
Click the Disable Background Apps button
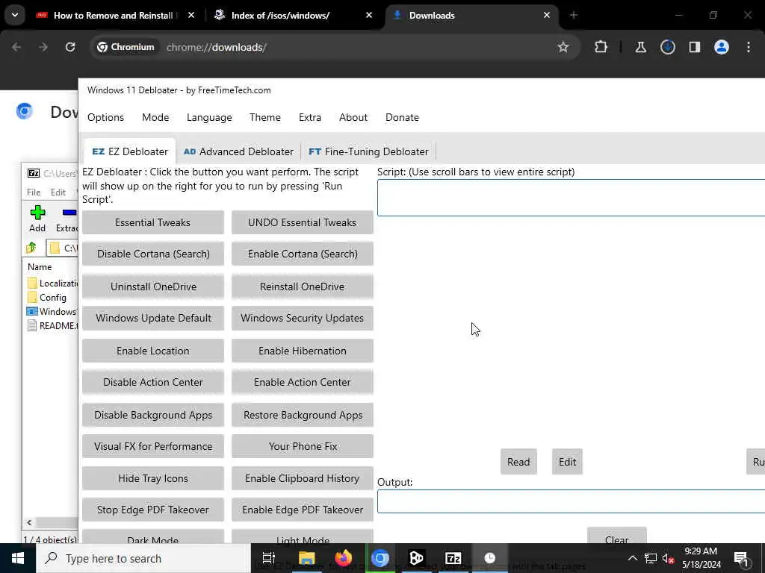point(152,415)
